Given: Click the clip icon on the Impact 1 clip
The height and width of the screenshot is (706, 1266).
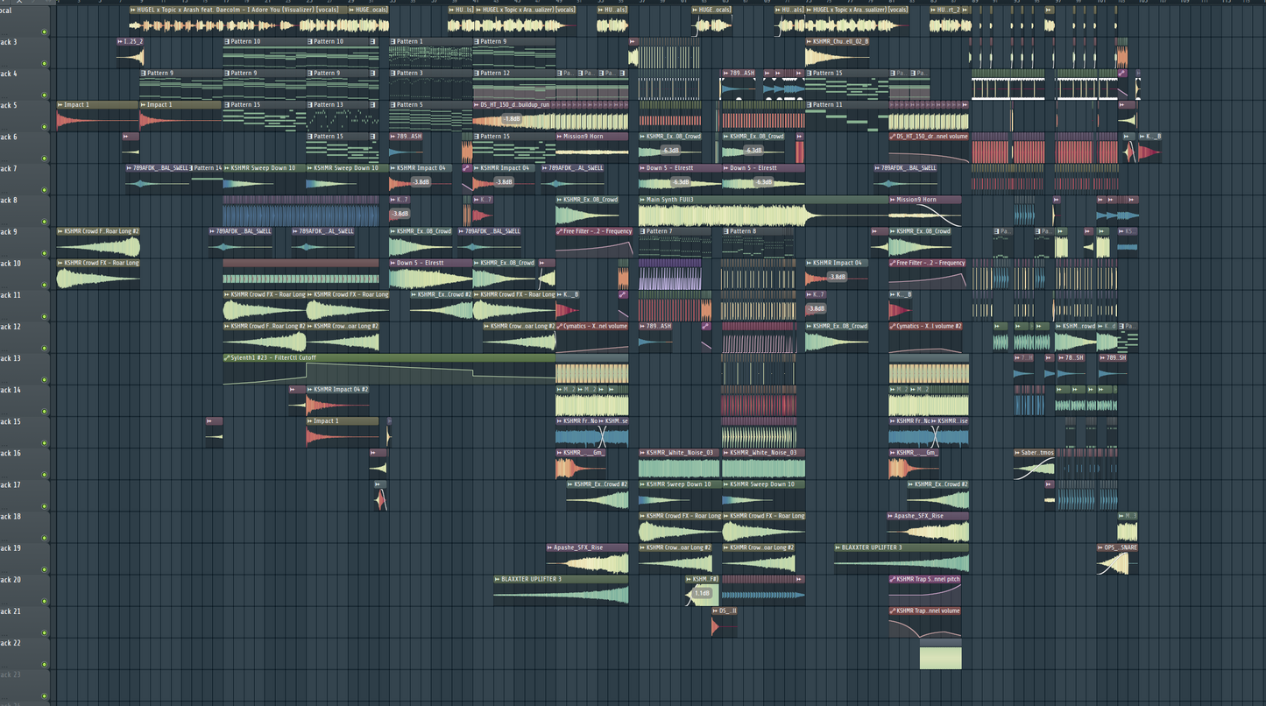Looking at the screenshot, I should click(x=58, y=104).
